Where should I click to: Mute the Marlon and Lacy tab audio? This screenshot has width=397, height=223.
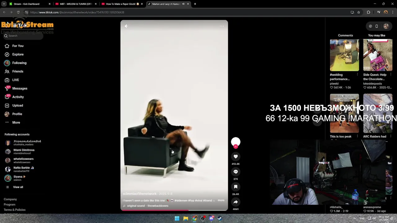pyautogui.click(x=183, y=4)
